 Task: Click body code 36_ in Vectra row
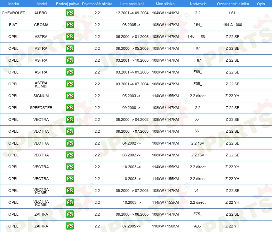click(198, 119)
